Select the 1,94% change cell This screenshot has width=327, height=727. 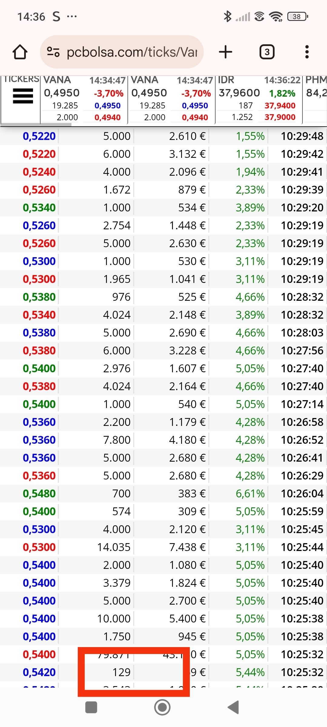pyautogui.click(x=250, y=172)
